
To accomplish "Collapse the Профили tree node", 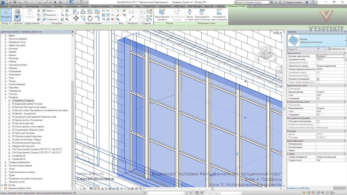I will pos(5,97).
